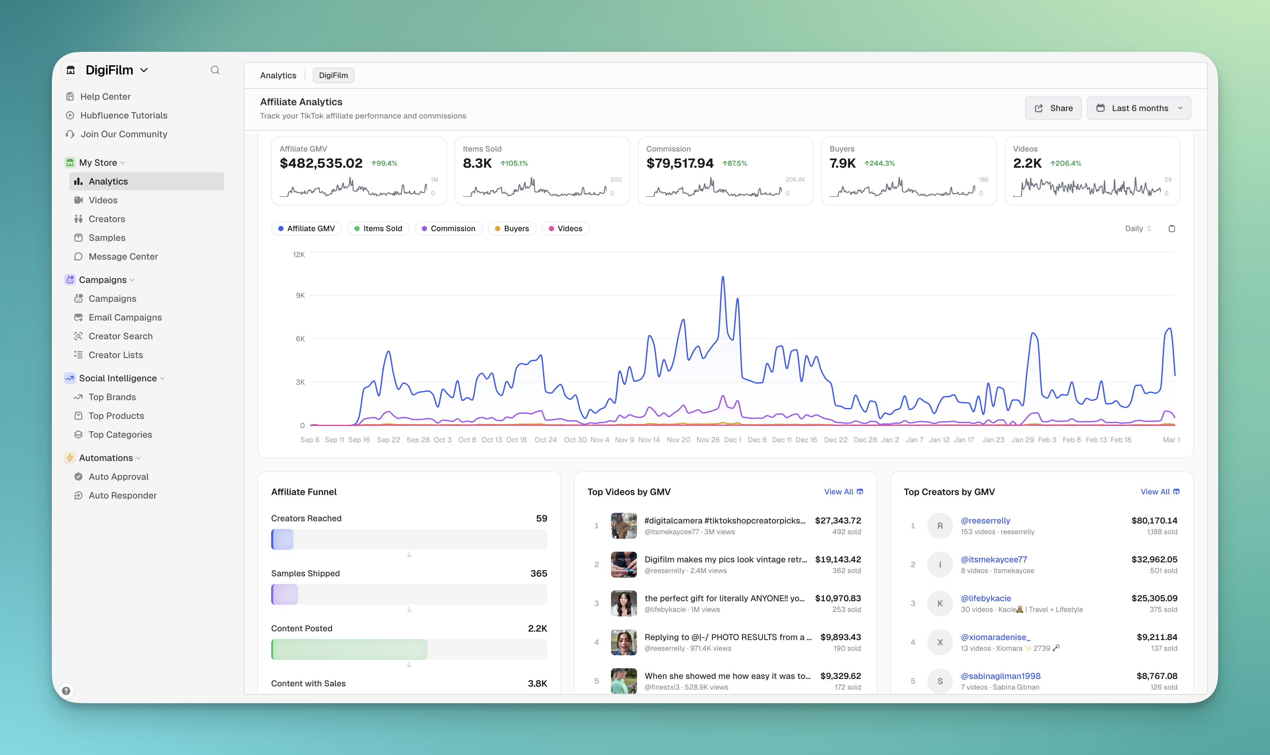This screenshot has height=755, width=1270.
Task: Toggle the Buyers metric visibility
Action: pyautogui.click(x=512, y=229)
